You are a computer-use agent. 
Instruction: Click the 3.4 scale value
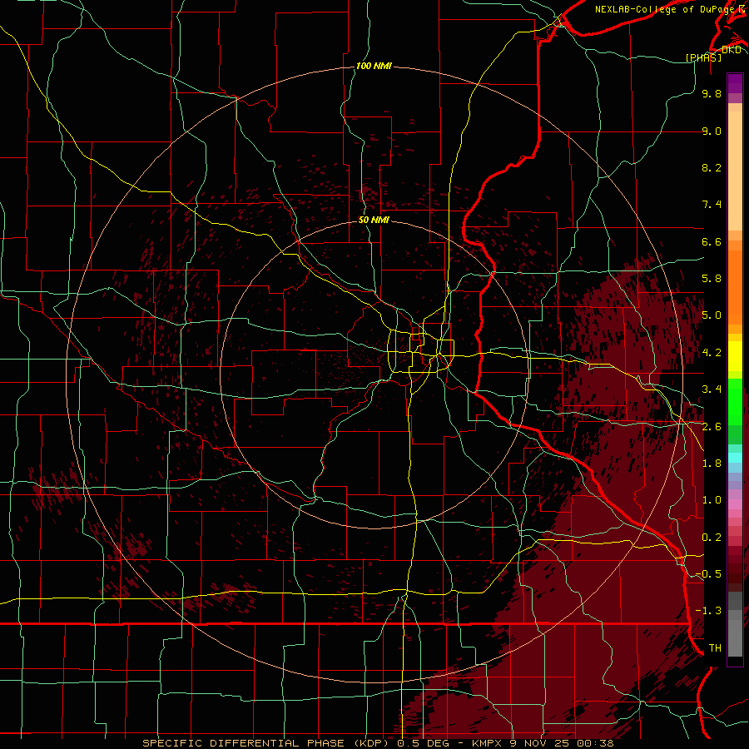[712, 389]
